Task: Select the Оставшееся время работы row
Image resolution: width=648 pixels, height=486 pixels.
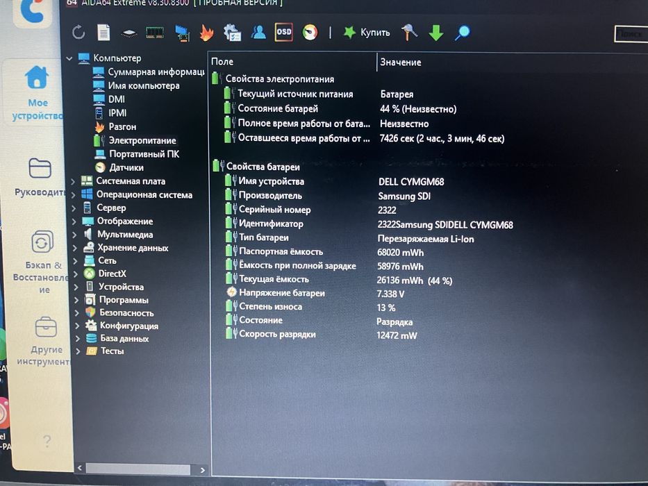Action: coord(364,138)
